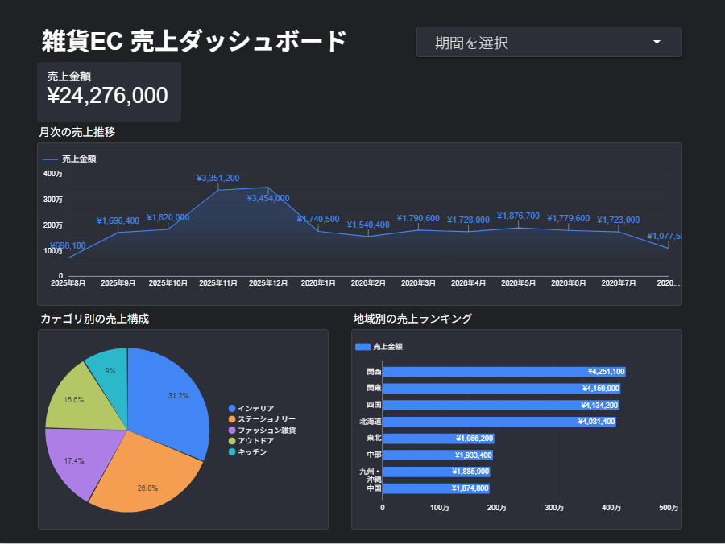Select the orange 26.8% pie slice
The width and height of the screenshot is (725, 544).
click(x=146, y=478)
